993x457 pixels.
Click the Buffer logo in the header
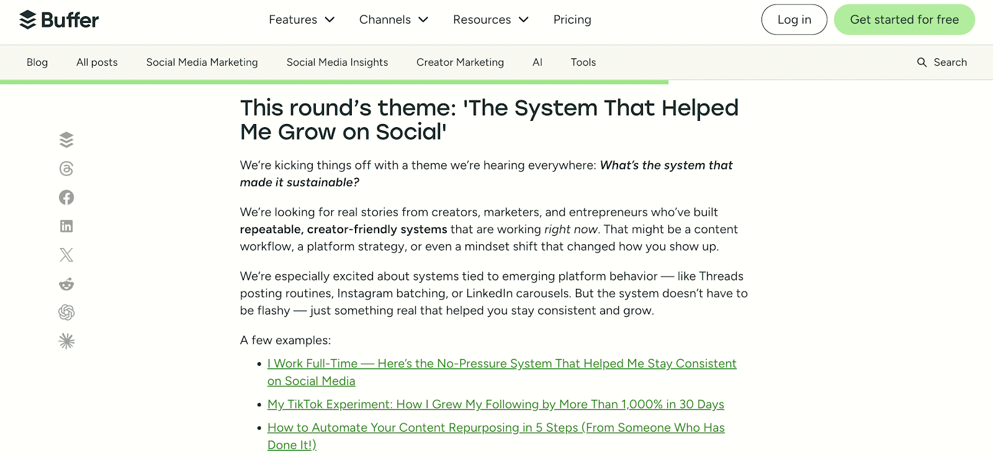59,20
